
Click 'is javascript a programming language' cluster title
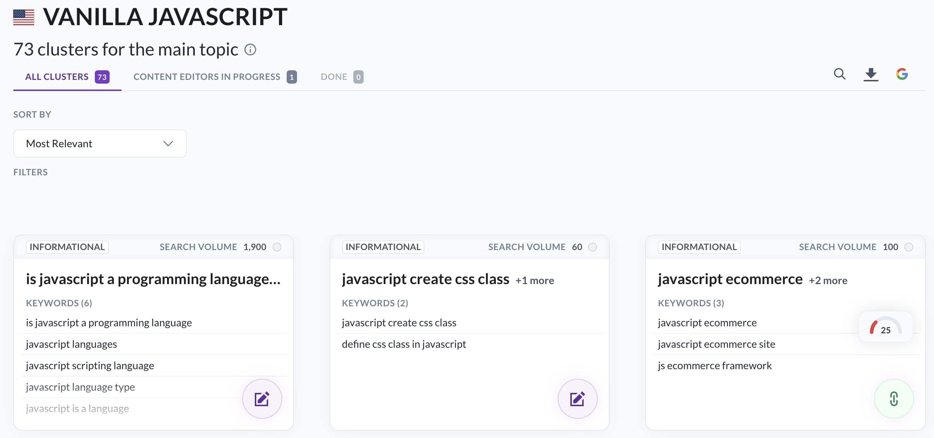(x=153, y=279)
